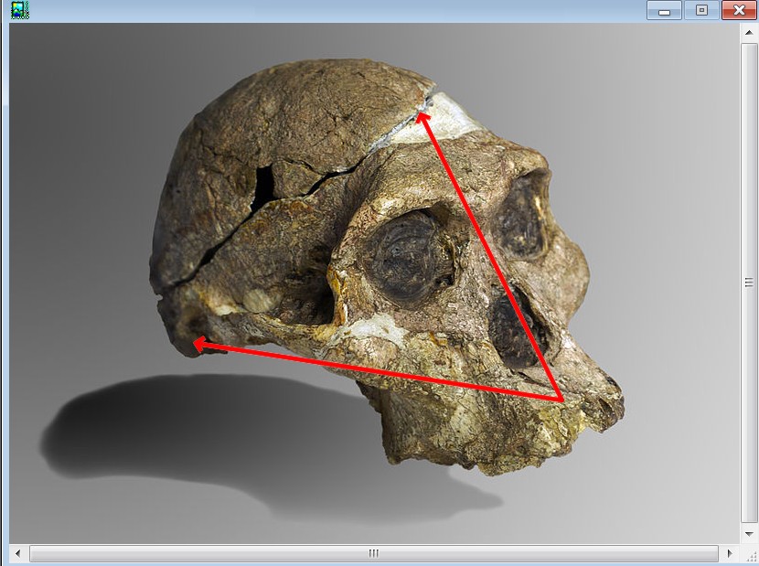Click the vertical scrollbar thumb grip

749,283
